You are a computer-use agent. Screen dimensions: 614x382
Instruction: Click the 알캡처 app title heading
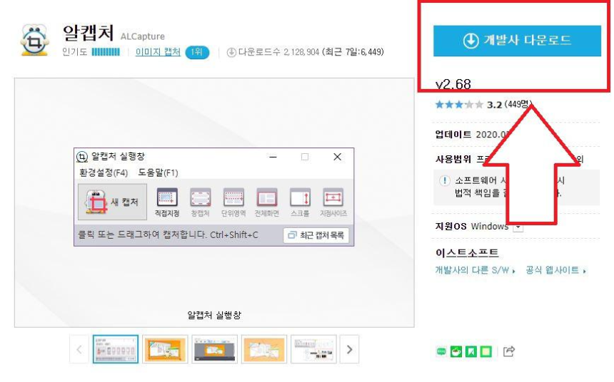tap(88, 33)
